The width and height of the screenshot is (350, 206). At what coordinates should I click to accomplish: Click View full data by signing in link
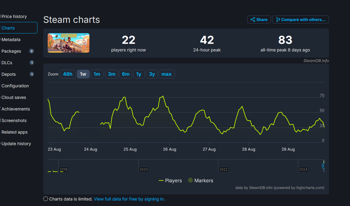[x=129, y=199]
